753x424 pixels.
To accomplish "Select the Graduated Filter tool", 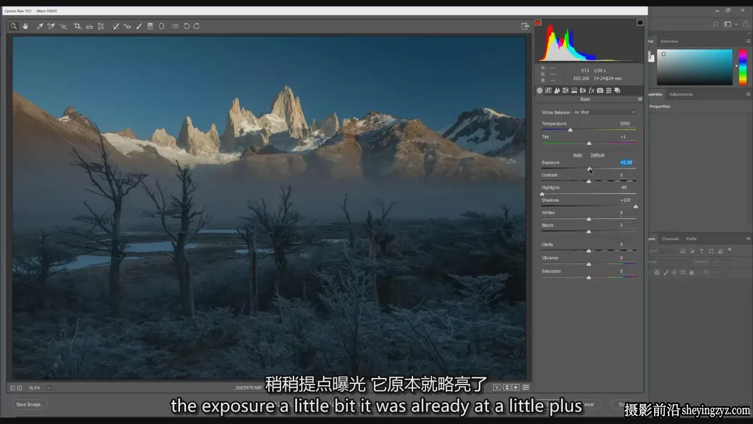I will coord(150,26).
